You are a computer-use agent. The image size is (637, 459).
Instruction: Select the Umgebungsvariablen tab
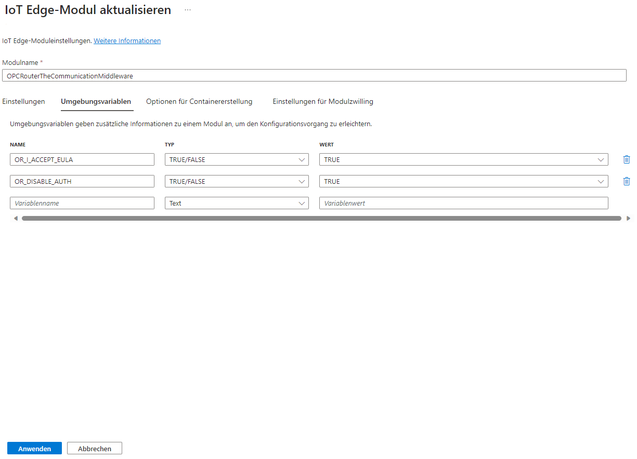click(96, 102)
